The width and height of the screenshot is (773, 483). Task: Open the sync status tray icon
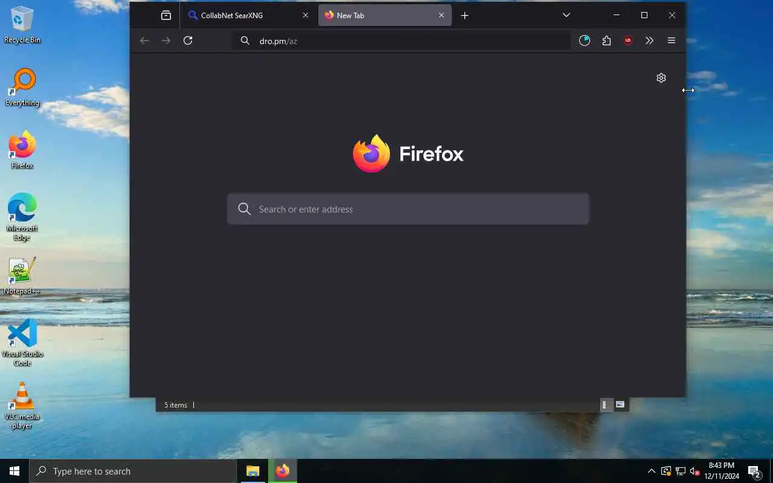tap(666, 471)
